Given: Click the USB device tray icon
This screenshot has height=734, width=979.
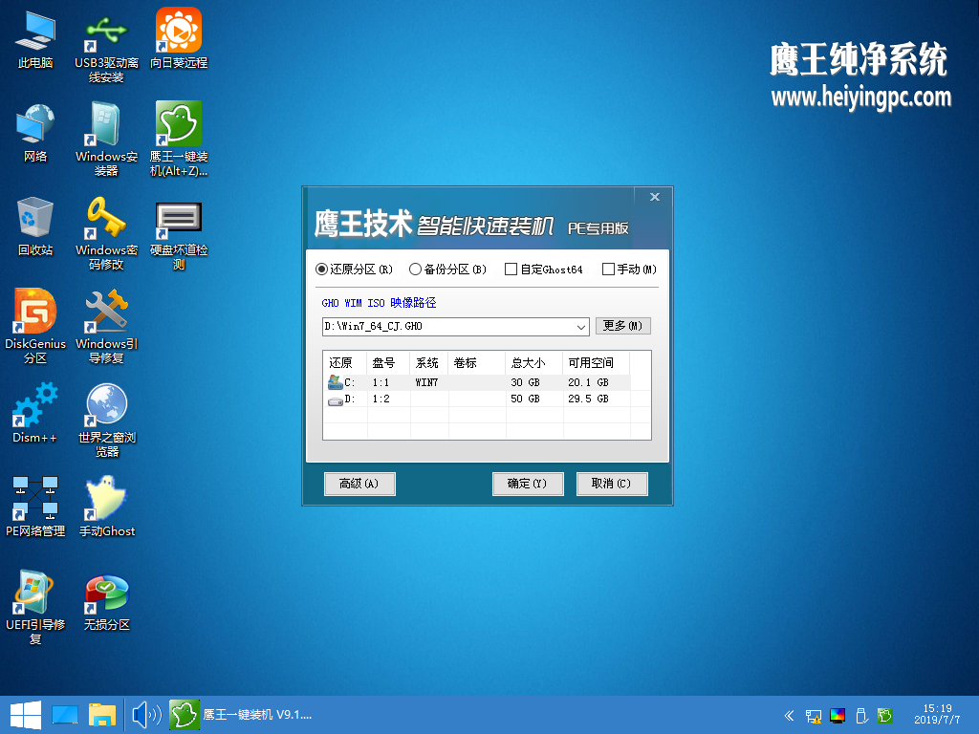Looking at the screenshot, I should (861, 716).
